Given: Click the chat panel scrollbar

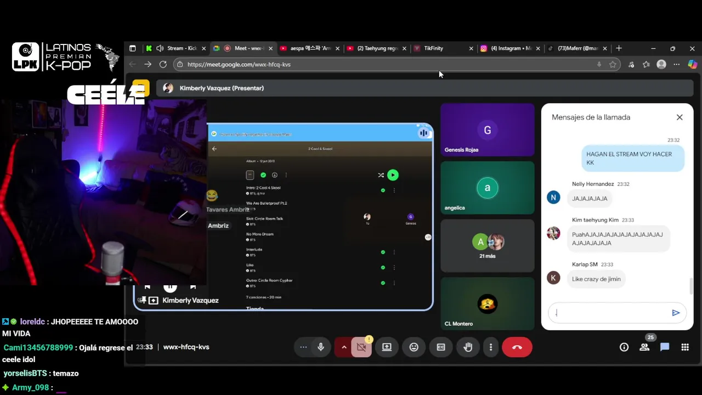Looking at the screenshot, I should tap(690, 286).
